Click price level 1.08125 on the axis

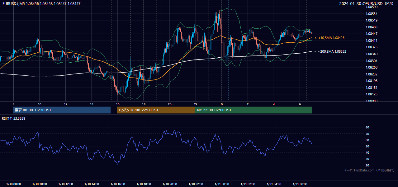(372, 94)
